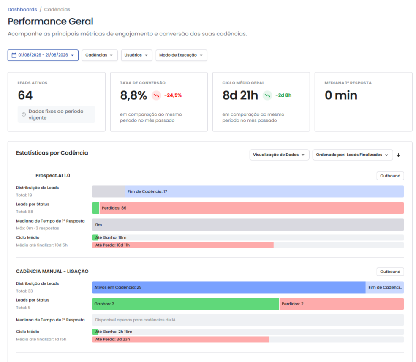416x362 pixels.
Task: Expand the Cadências filter dropdown
Action: (x=100, y=55)
